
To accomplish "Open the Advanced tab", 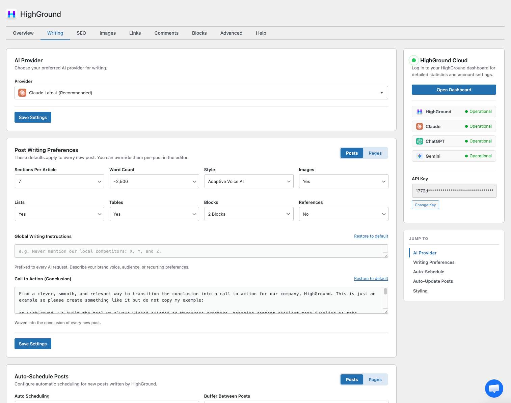I will (231, 33).
